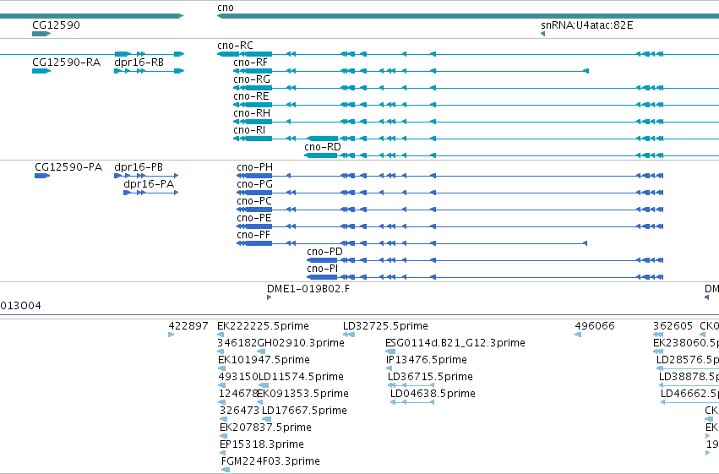The image size is (719, 474).
Task: Click the CG12590-PA coding exon glyph
Action: [x=42, y=176]
